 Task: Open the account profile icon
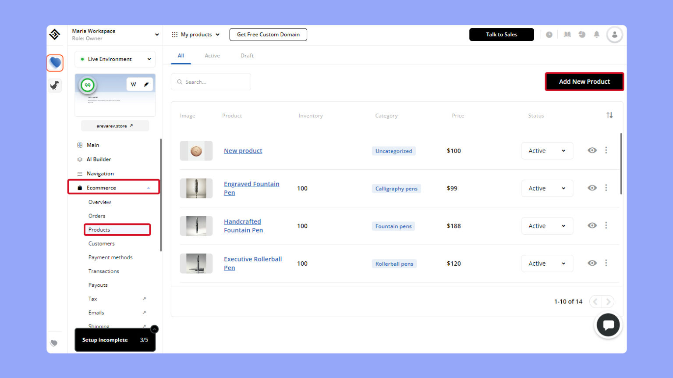point(614,34)
